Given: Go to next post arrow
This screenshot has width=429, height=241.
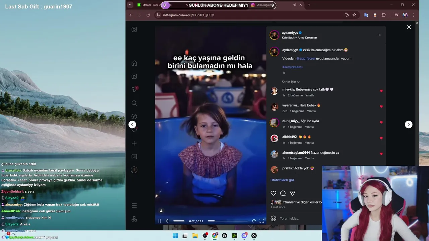Looking at the screenshot, I should 409,125.
